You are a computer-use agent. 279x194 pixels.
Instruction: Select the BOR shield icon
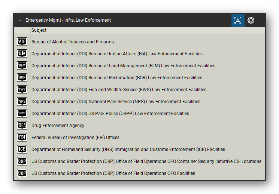coord(22,77)
